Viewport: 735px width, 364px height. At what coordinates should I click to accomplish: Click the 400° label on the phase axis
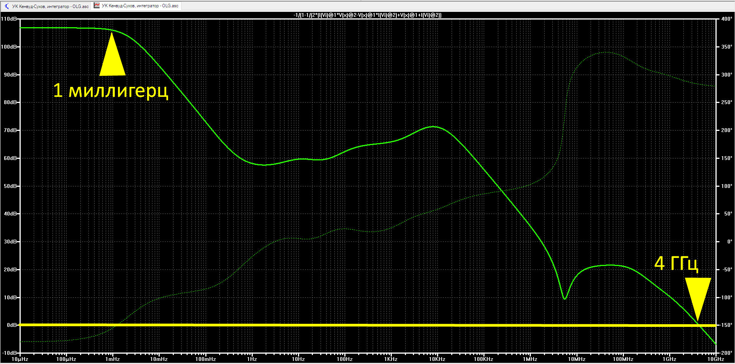(727, 19)
